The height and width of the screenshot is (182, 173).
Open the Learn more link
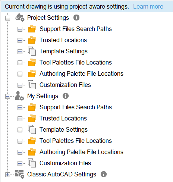[148, 6]
